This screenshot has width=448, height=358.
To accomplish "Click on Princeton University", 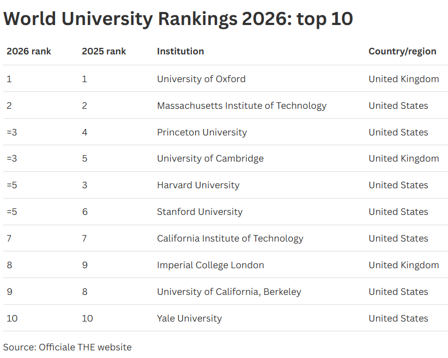I will point(202,132).
